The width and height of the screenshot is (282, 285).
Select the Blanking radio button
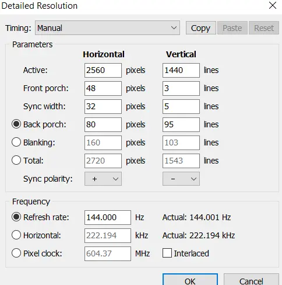click(x=16, y=142)
